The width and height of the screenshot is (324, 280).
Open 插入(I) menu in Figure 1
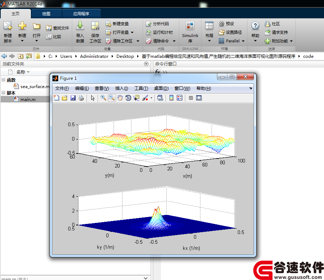coord(121,88)
